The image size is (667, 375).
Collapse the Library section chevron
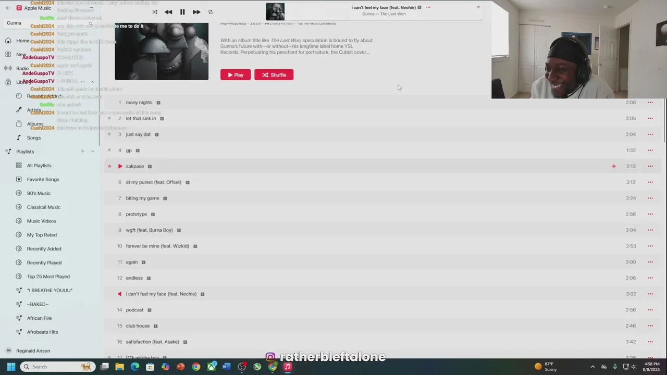coord(93,82)
